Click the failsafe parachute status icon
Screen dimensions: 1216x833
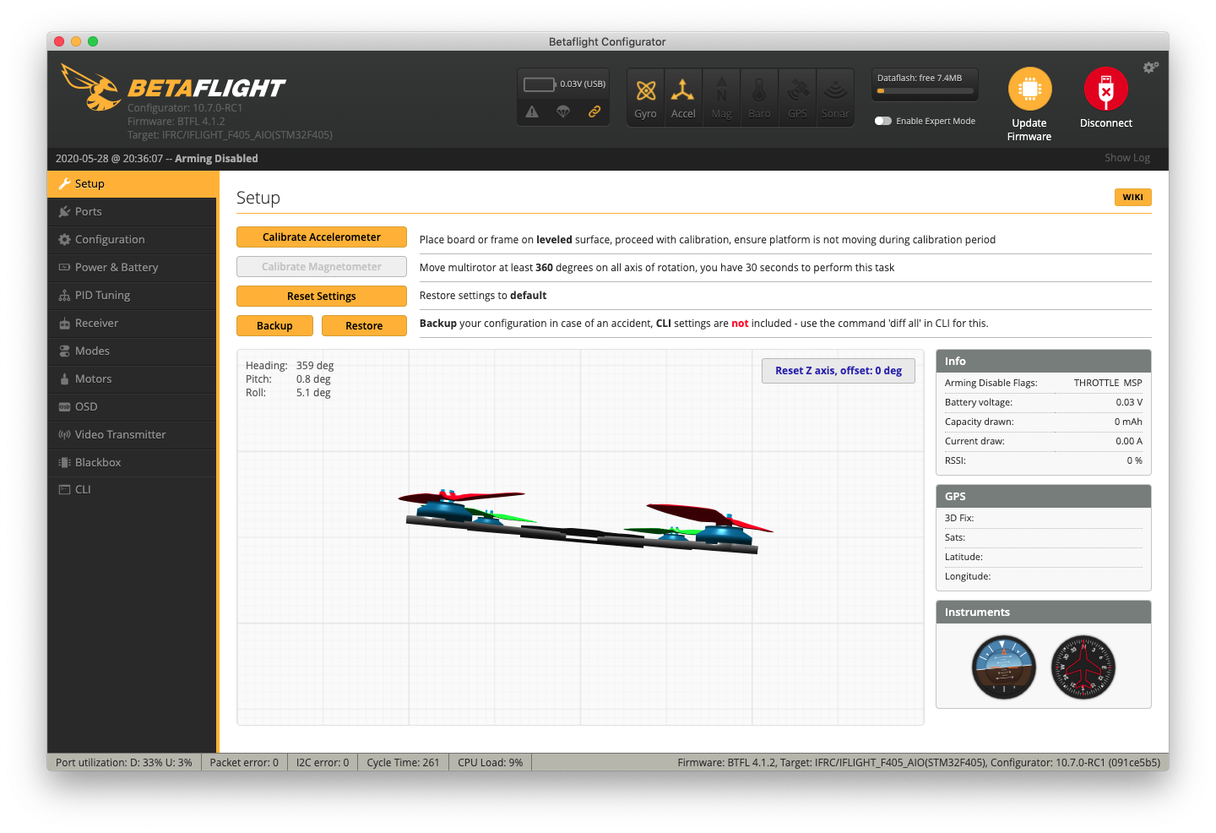[x=563, y=112]
